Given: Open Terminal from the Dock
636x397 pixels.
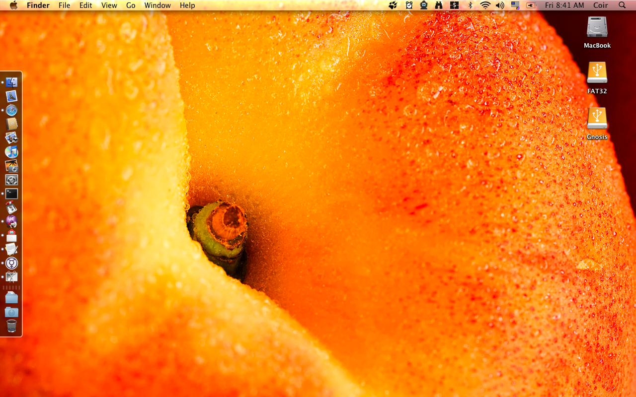Looking at the screenshot, I should tap(11, 194).
